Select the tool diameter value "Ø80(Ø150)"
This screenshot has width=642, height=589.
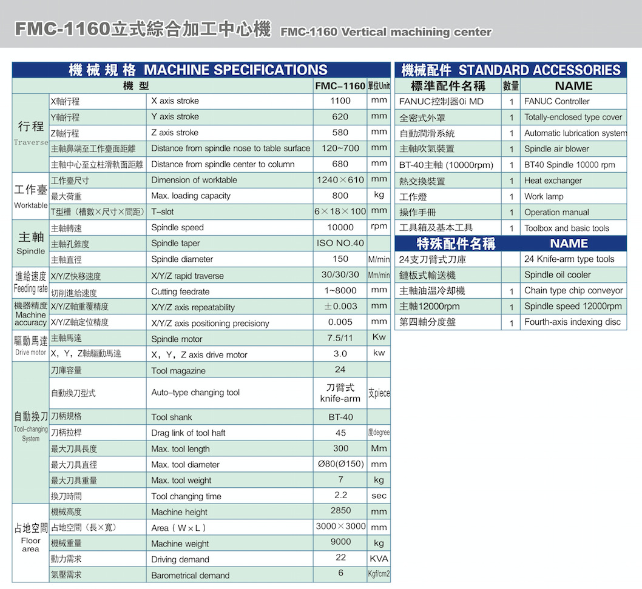[340, 464]
